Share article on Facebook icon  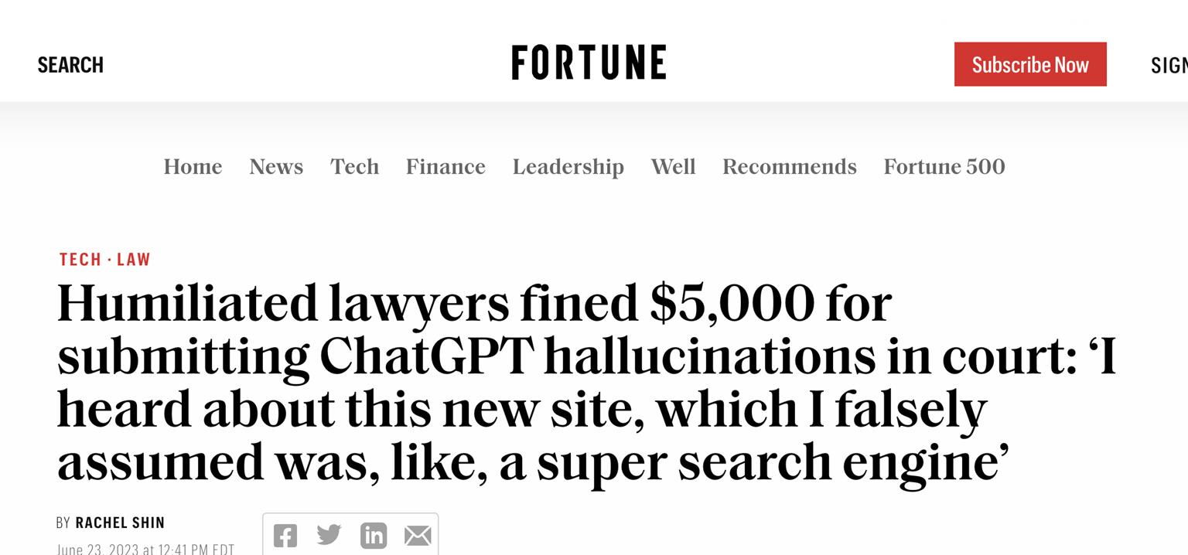pos(285,536)
